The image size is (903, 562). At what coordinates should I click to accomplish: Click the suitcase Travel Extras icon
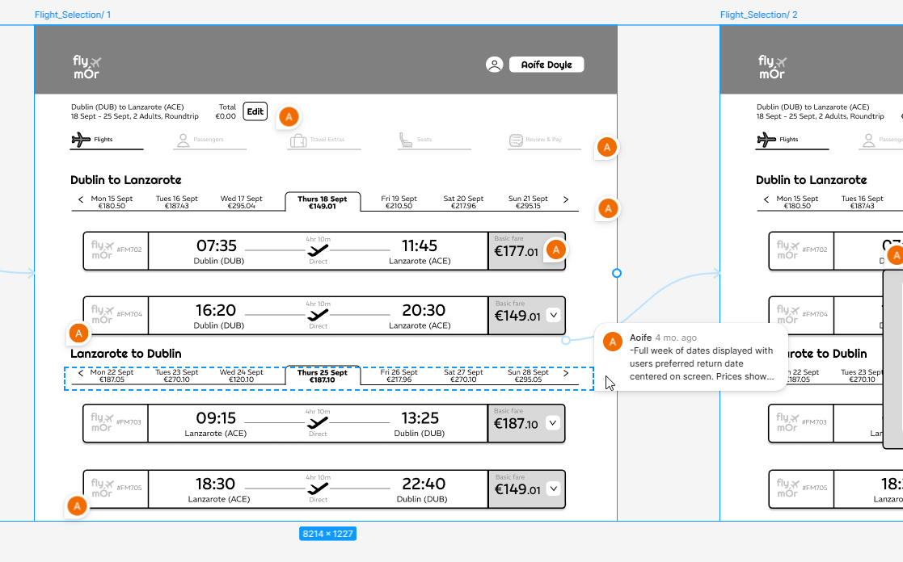(298, 140)
